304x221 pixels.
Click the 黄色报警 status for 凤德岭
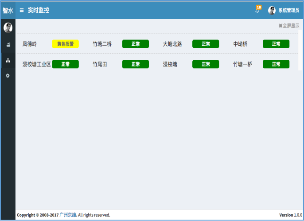[65, 44]
